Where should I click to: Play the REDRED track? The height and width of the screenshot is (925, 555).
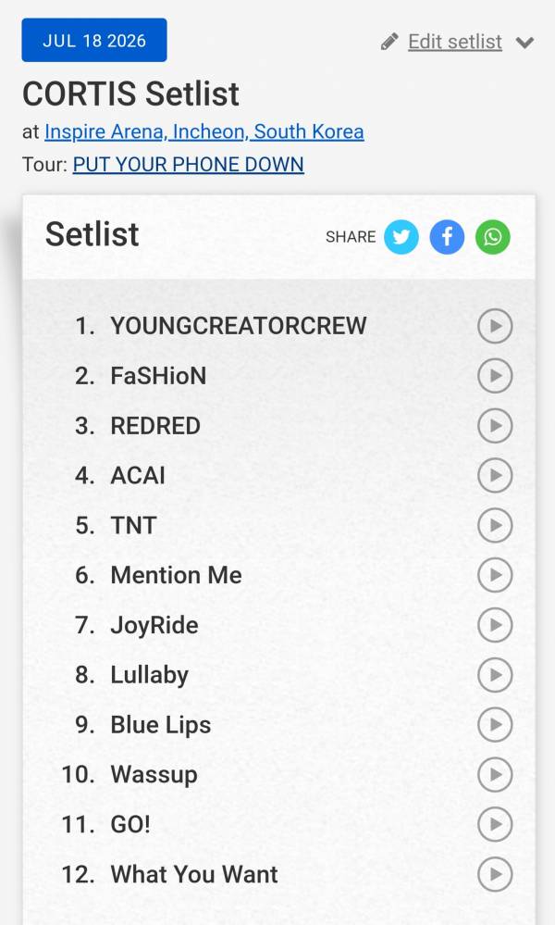495,425
